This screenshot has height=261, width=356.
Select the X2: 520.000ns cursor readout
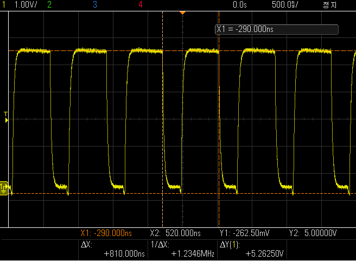coord(175,233)
